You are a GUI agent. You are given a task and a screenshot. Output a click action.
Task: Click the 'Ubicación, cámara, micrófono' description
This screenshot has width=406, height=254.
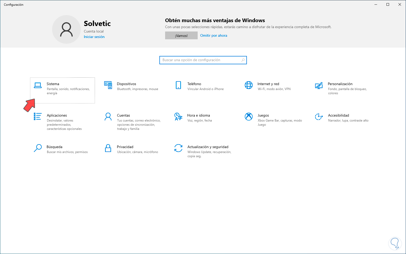tap(138, 152)
